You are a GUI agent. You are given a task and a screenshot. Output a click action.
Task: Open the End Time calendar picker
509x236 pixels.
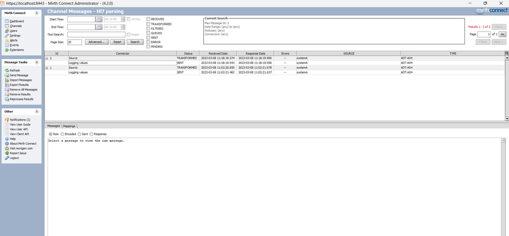[99, 27]
